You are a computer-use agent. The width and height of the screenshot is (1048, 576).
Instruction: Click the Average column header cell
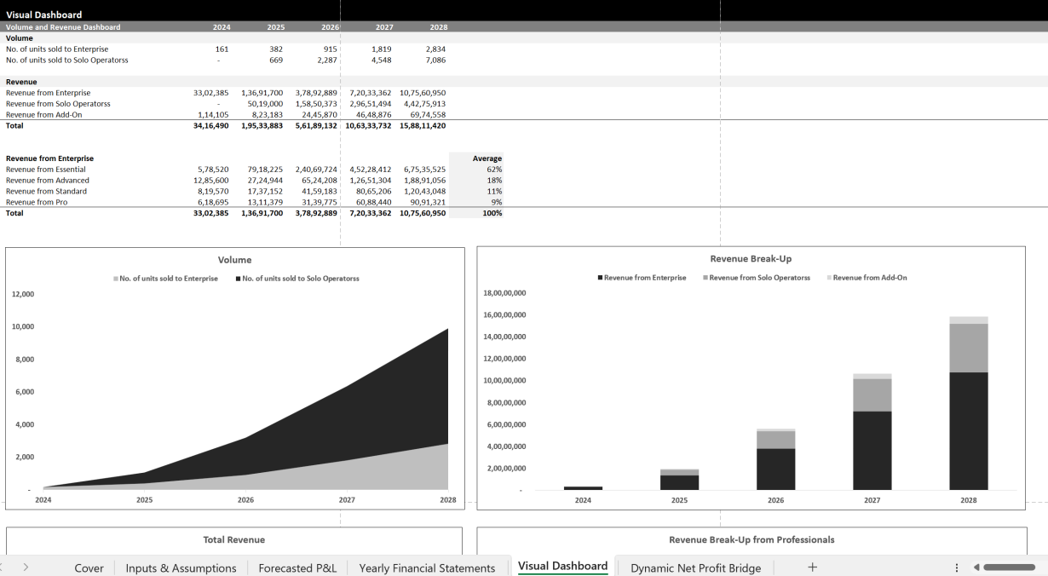tap(487, 158)
